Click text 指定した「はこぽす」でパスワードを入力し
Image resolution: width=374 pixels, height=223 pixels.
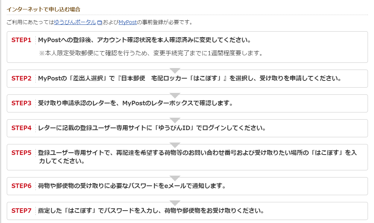[x=98, y=211]
